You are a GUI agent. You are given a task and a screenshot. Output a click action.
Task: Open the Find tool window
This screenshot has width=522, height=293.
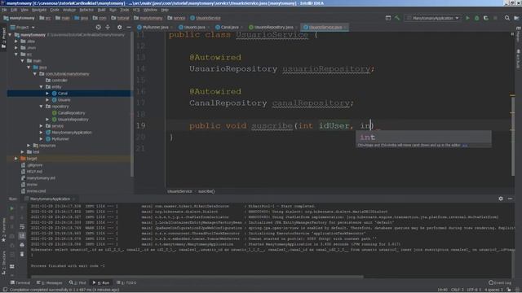point(77,282)
